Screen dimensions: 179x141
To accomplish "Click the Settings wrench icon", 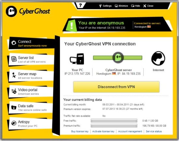I will (100, 6).
